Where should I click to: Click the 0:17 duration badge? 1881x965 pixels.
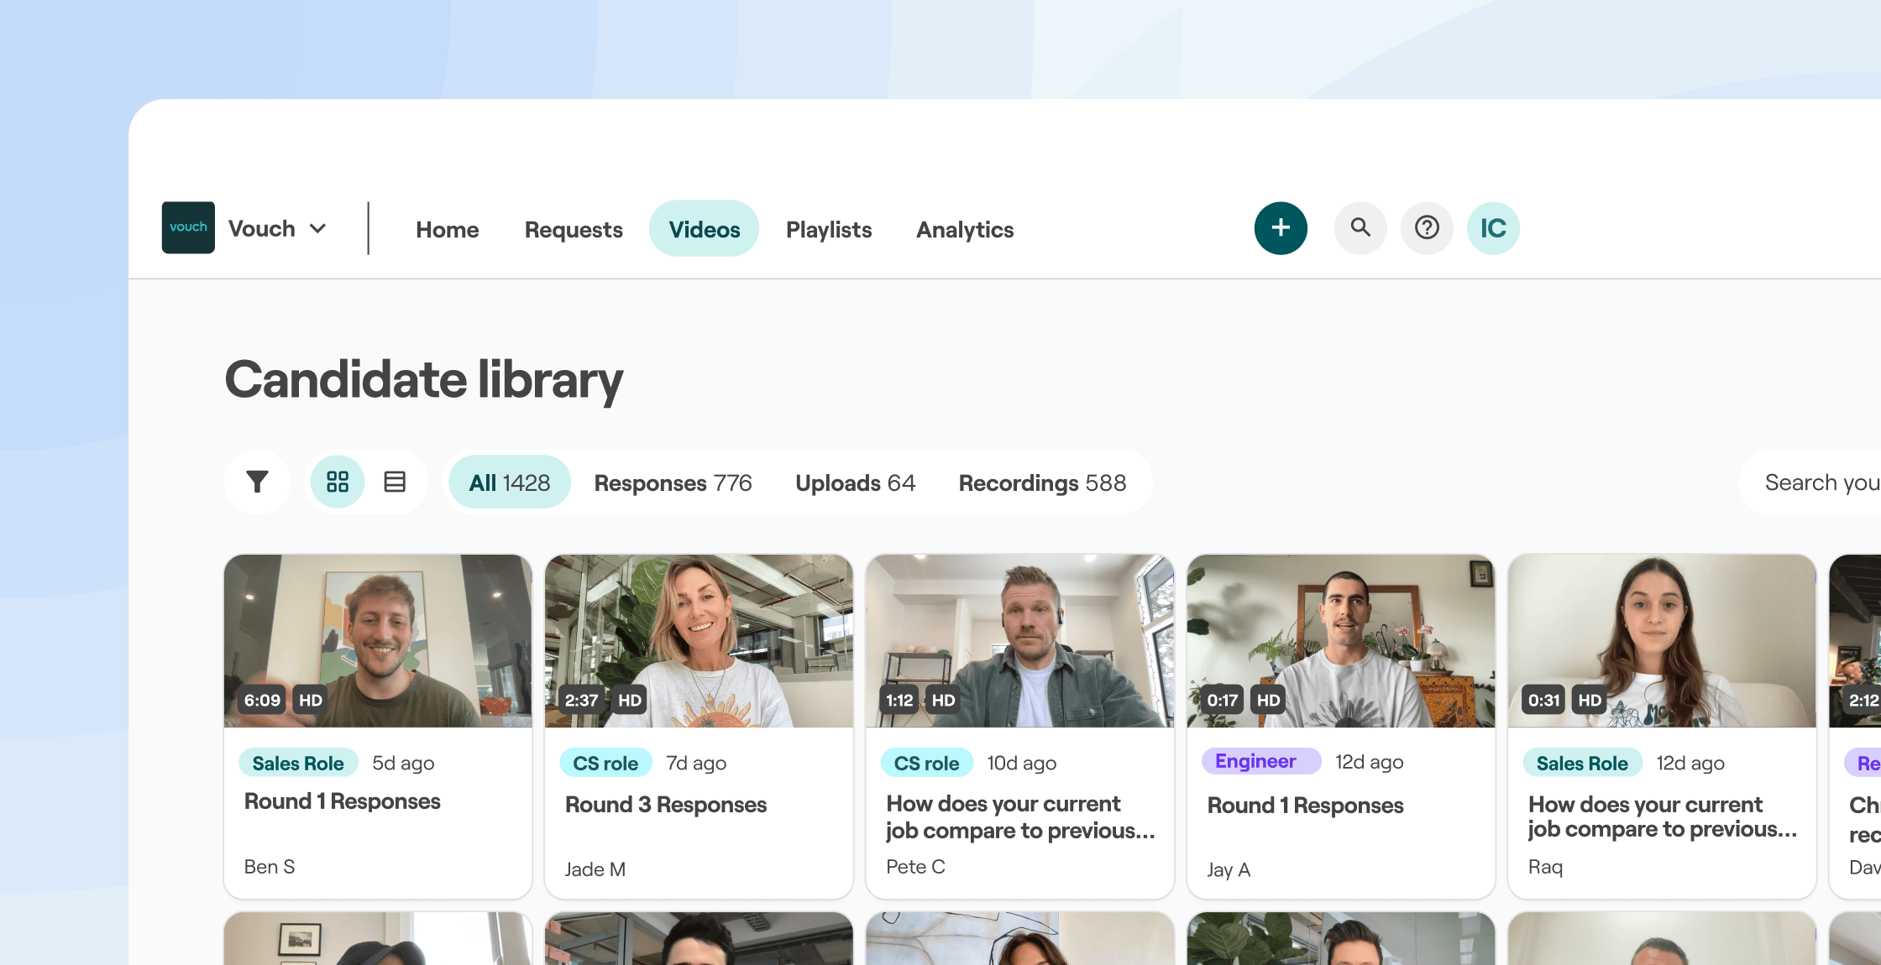click(1223, 700)
